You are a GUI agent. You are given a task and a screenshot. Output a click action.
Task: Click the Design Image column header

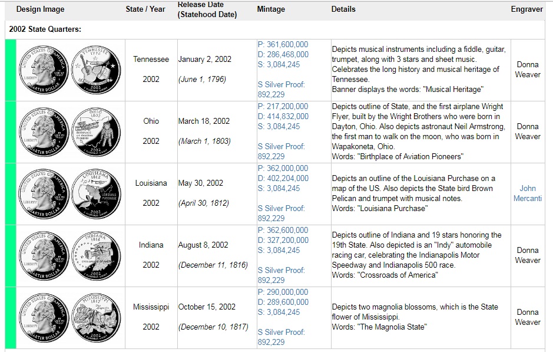pos(40,9)
